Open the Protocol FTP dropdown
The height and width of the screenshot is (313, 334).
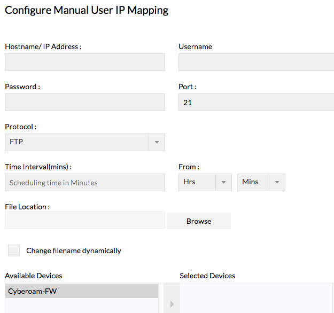tap(85, 142)
